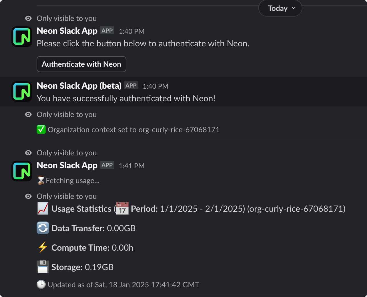The height and width of the screenshot is (297, 367).
Task: Click Neon avatar beside Fetching usage message
Action: (22, 171)
